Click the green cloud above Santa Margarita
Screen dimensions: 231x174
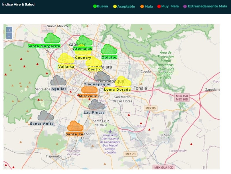(x=52, y=38)
